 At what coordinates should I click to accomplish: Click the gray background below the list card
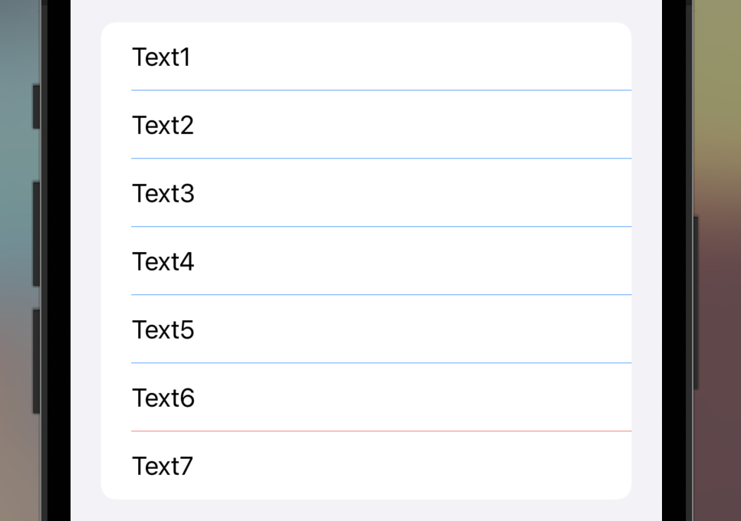pyautogui.click(x=366, y=510)
